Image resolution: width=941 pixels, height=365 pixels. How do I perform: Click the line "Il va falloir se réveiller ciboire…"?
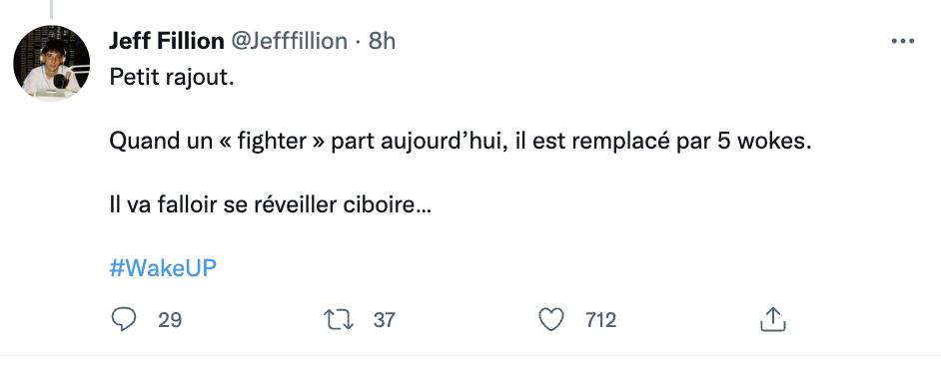tap(270, 205)
